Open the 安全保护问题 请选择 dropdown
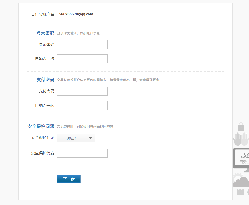 coord(76,138)
